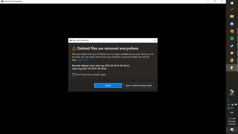
Task: Open the 30°C weather widget
Action: coord(232,92)
